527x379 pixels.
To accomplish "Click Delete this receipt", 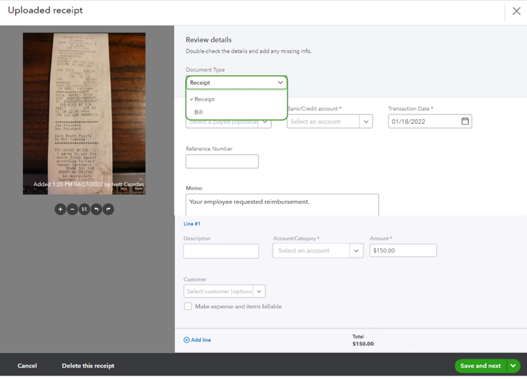I will click(x=88, y=365).
